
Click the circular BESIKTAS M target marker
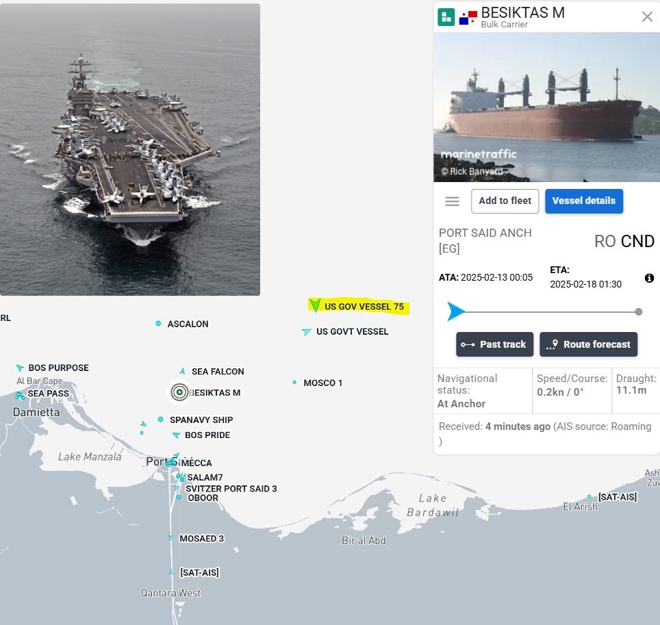pos(179,392)
